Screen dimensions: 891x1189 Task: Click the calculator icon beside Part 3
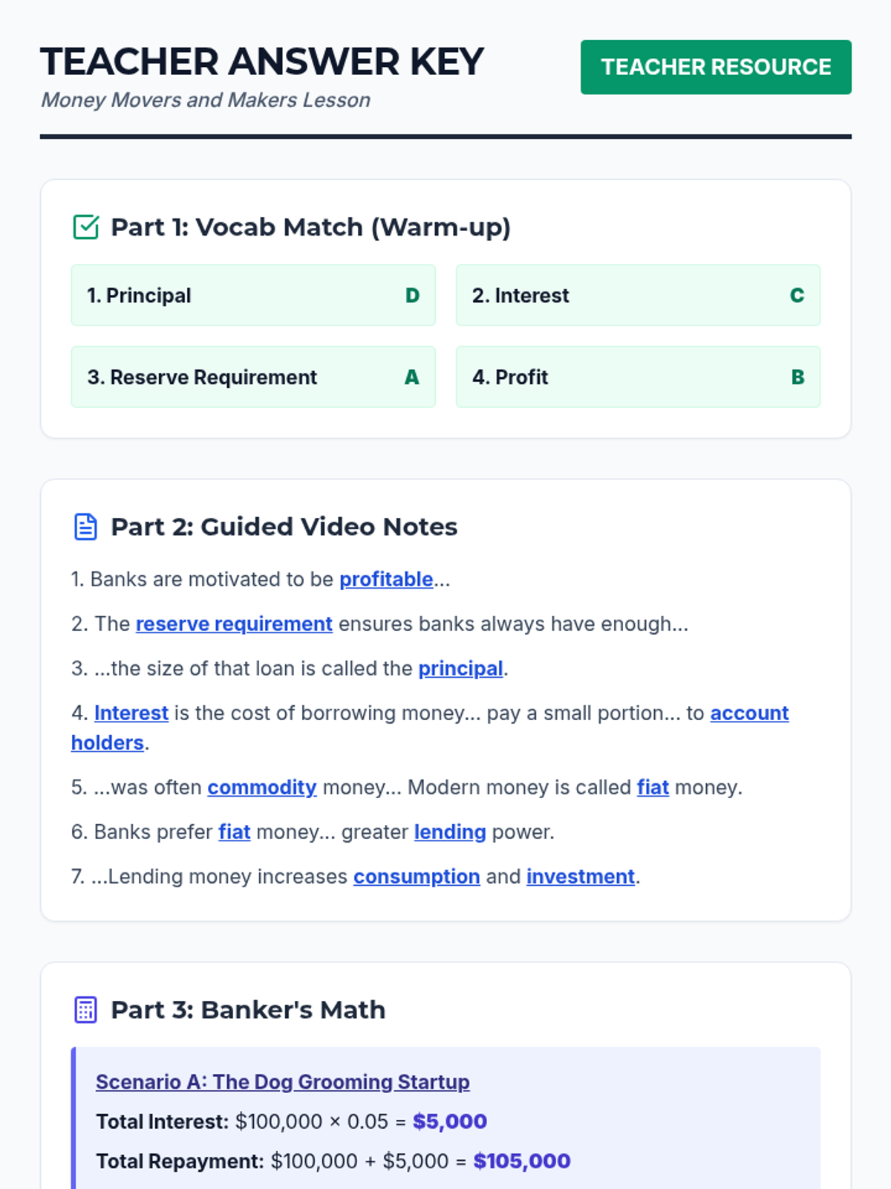point(86,1010)
